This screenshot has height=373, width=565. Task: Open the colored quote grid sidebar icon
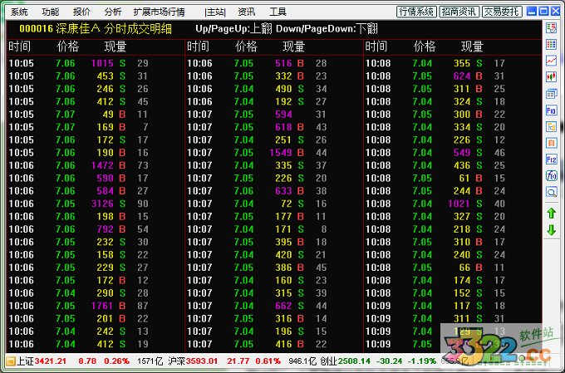click(x=551, y=44)
